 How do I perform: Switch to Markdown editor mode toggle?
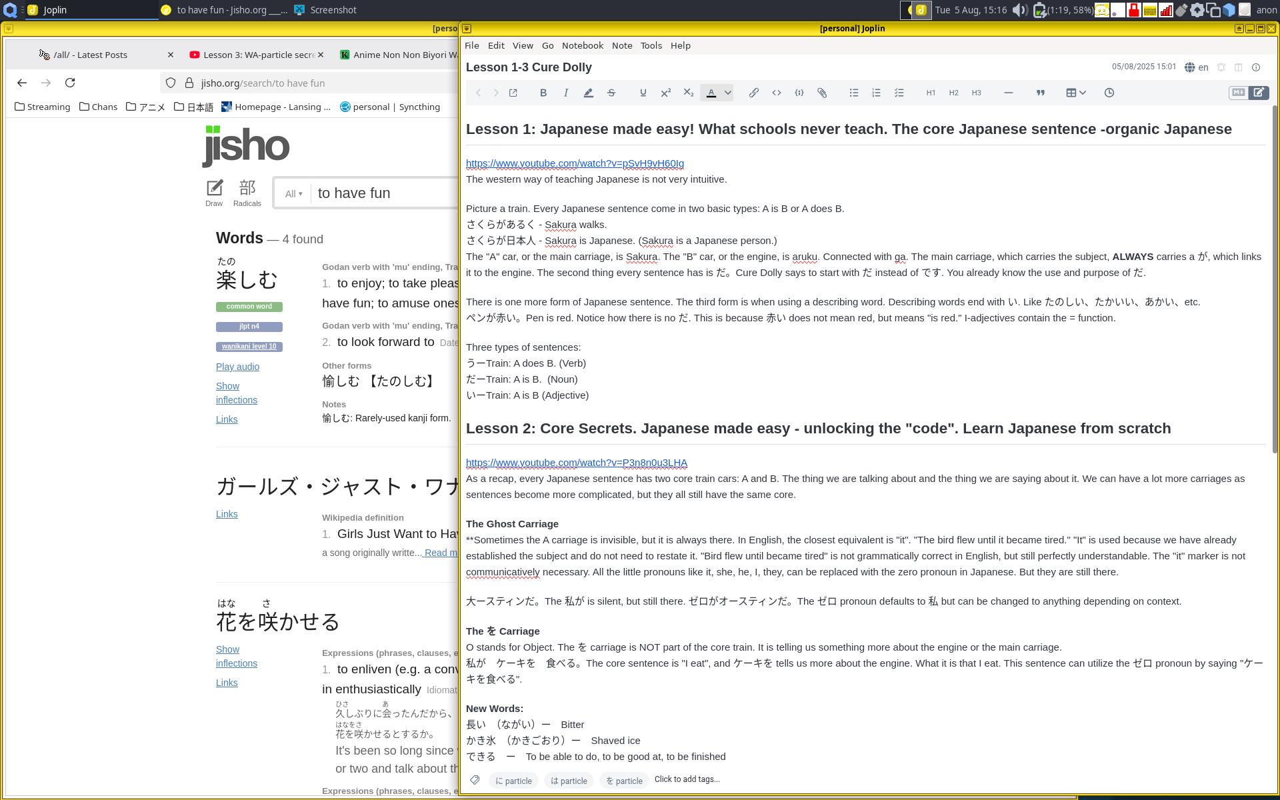pos(1238,93)
